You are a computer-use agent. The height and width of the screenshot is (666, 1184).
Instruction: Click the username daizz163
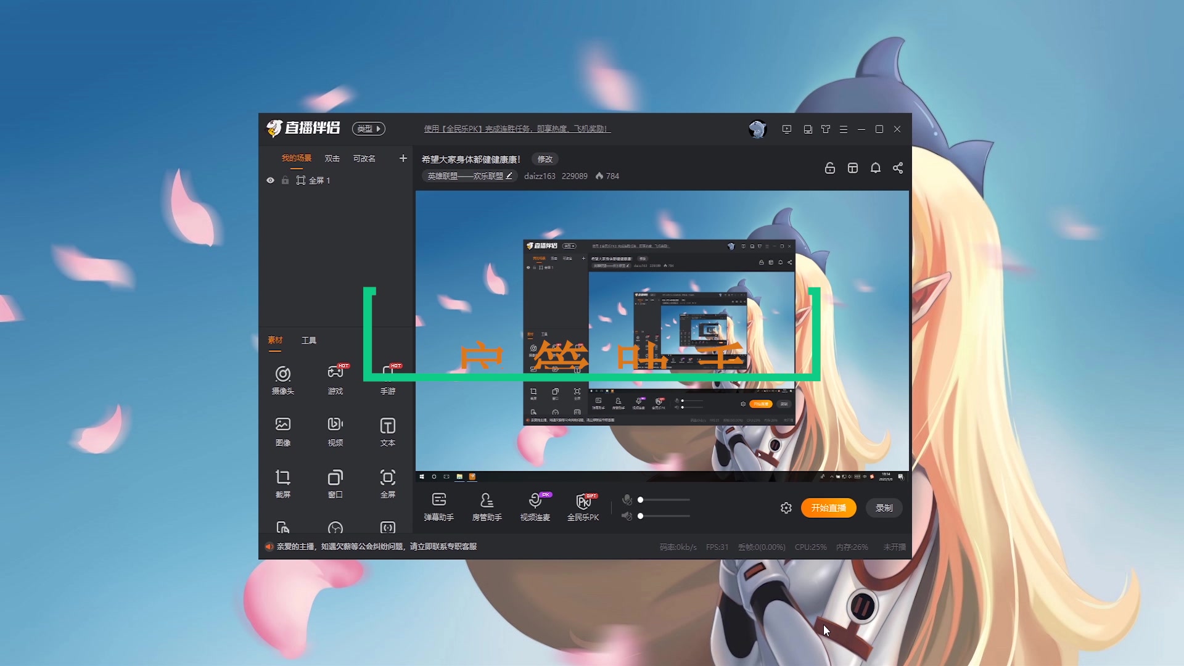(x=540, y=176)
